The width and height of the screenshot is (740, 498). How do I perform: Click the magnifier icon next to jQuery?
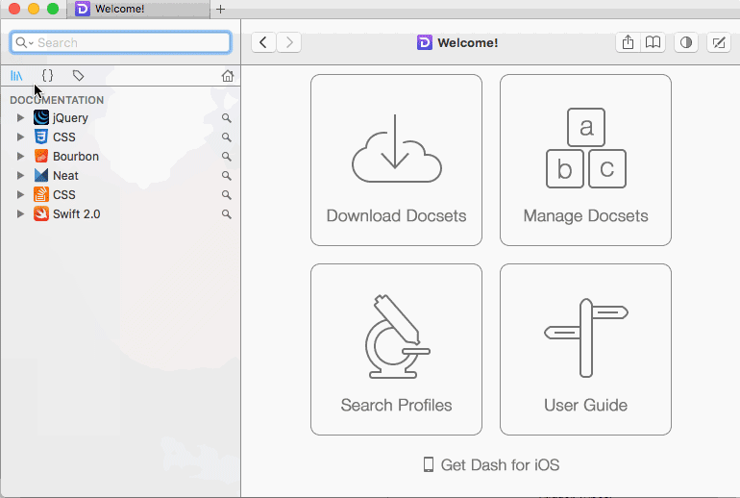[x=227, y=118]
